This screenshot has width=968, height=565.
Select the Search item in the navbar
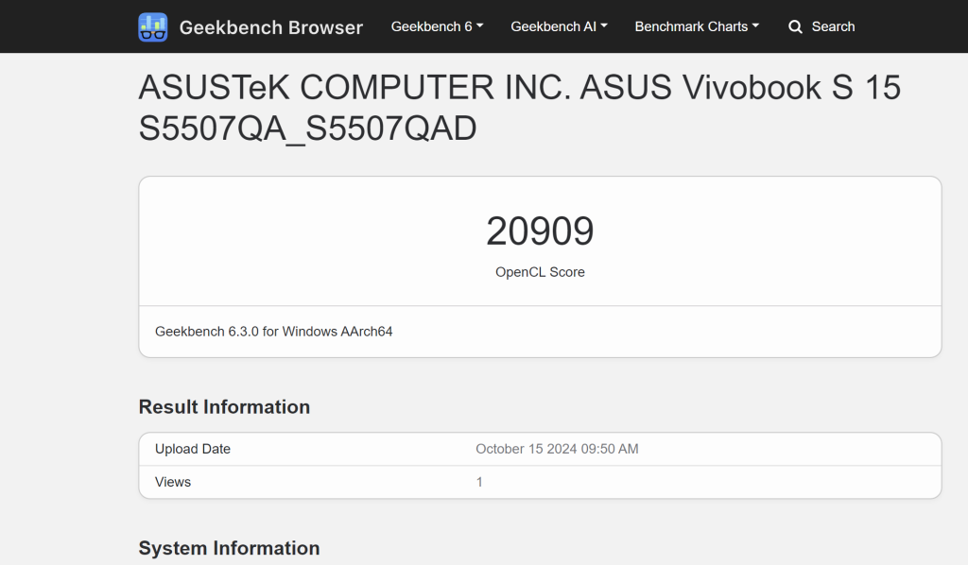coord(832,26)
